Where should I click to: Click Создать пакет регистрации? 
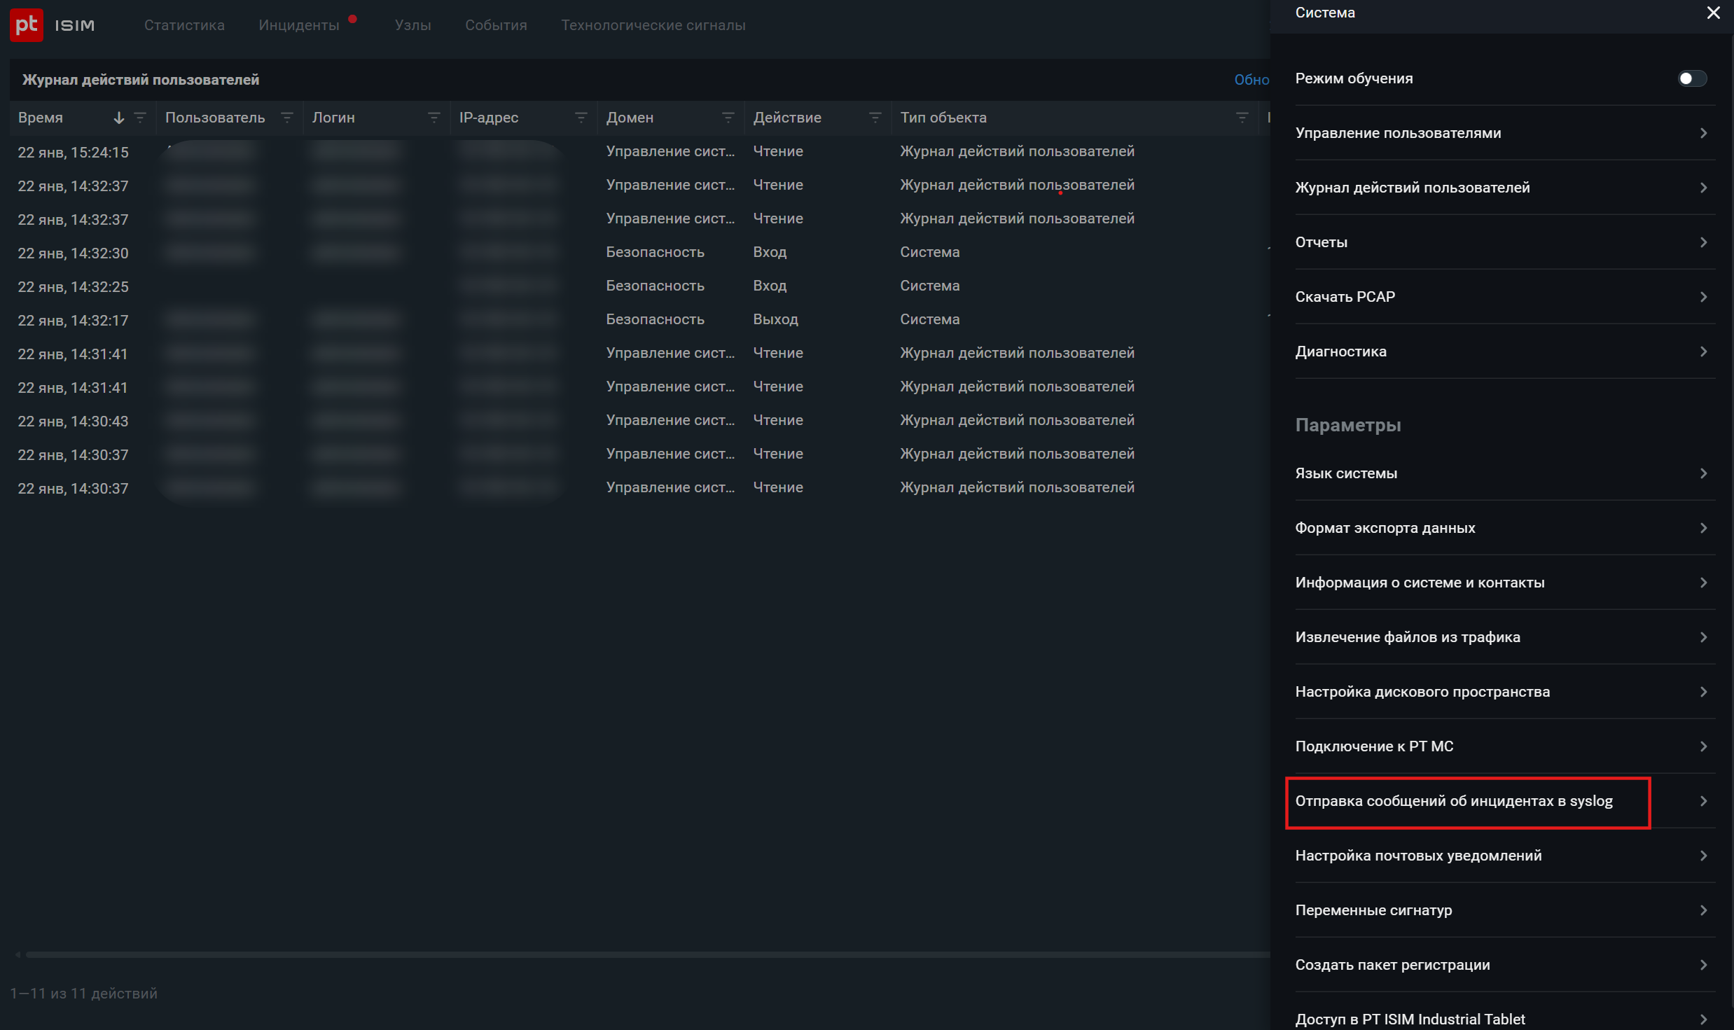tap(1501, 964)
